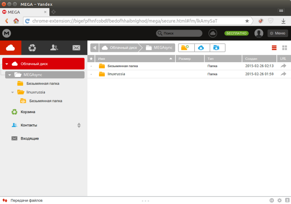Click the БЕСПЛАТНО account badge

[236, 33]
